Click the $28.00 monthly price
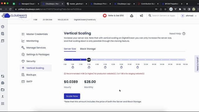Screen dimensions: 199x112 click(x=90, y=82)
